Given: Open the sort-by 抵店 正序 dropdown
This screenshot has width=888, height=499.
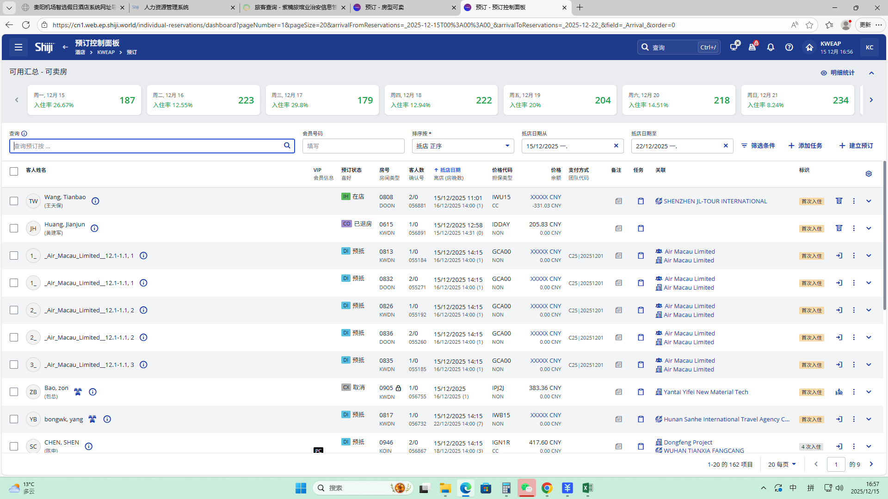Looking at the screenshot, I should pyautogui.click(x=462, y=146).
